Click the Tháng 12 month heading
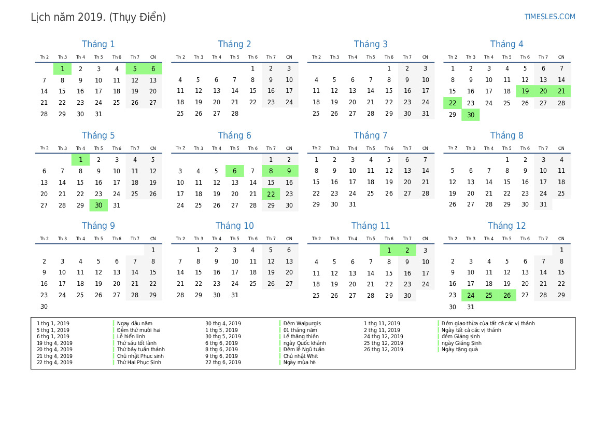The image size is (606, 429). (506, 226)
